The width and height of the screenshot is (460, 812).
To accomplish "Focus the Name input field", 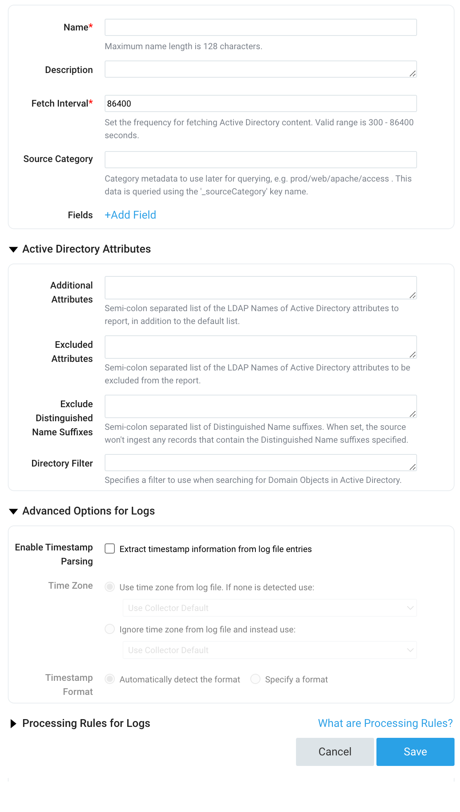I will [x=260, y=27].
